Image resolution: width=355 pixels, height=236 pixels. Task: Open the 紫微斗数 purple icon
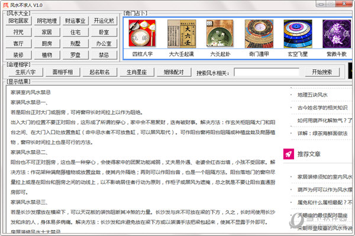click(x=337, y=34)
